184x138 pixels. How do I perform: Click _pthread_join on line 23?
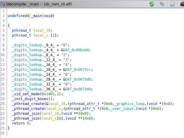click(26, 118)
